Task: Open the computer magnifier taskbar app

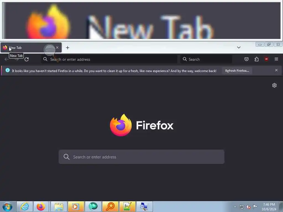Action: pyautogui.click(x=144, y=206)
